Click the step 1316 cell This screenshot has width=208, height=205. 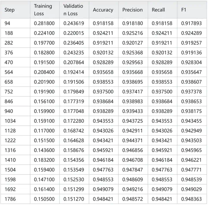click(x=10, y=150)
